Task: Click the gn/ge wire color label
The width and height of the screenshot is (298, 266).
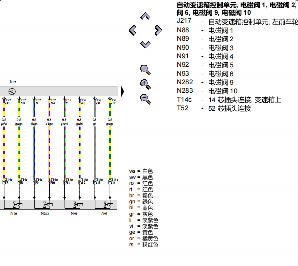Action: 110,124
